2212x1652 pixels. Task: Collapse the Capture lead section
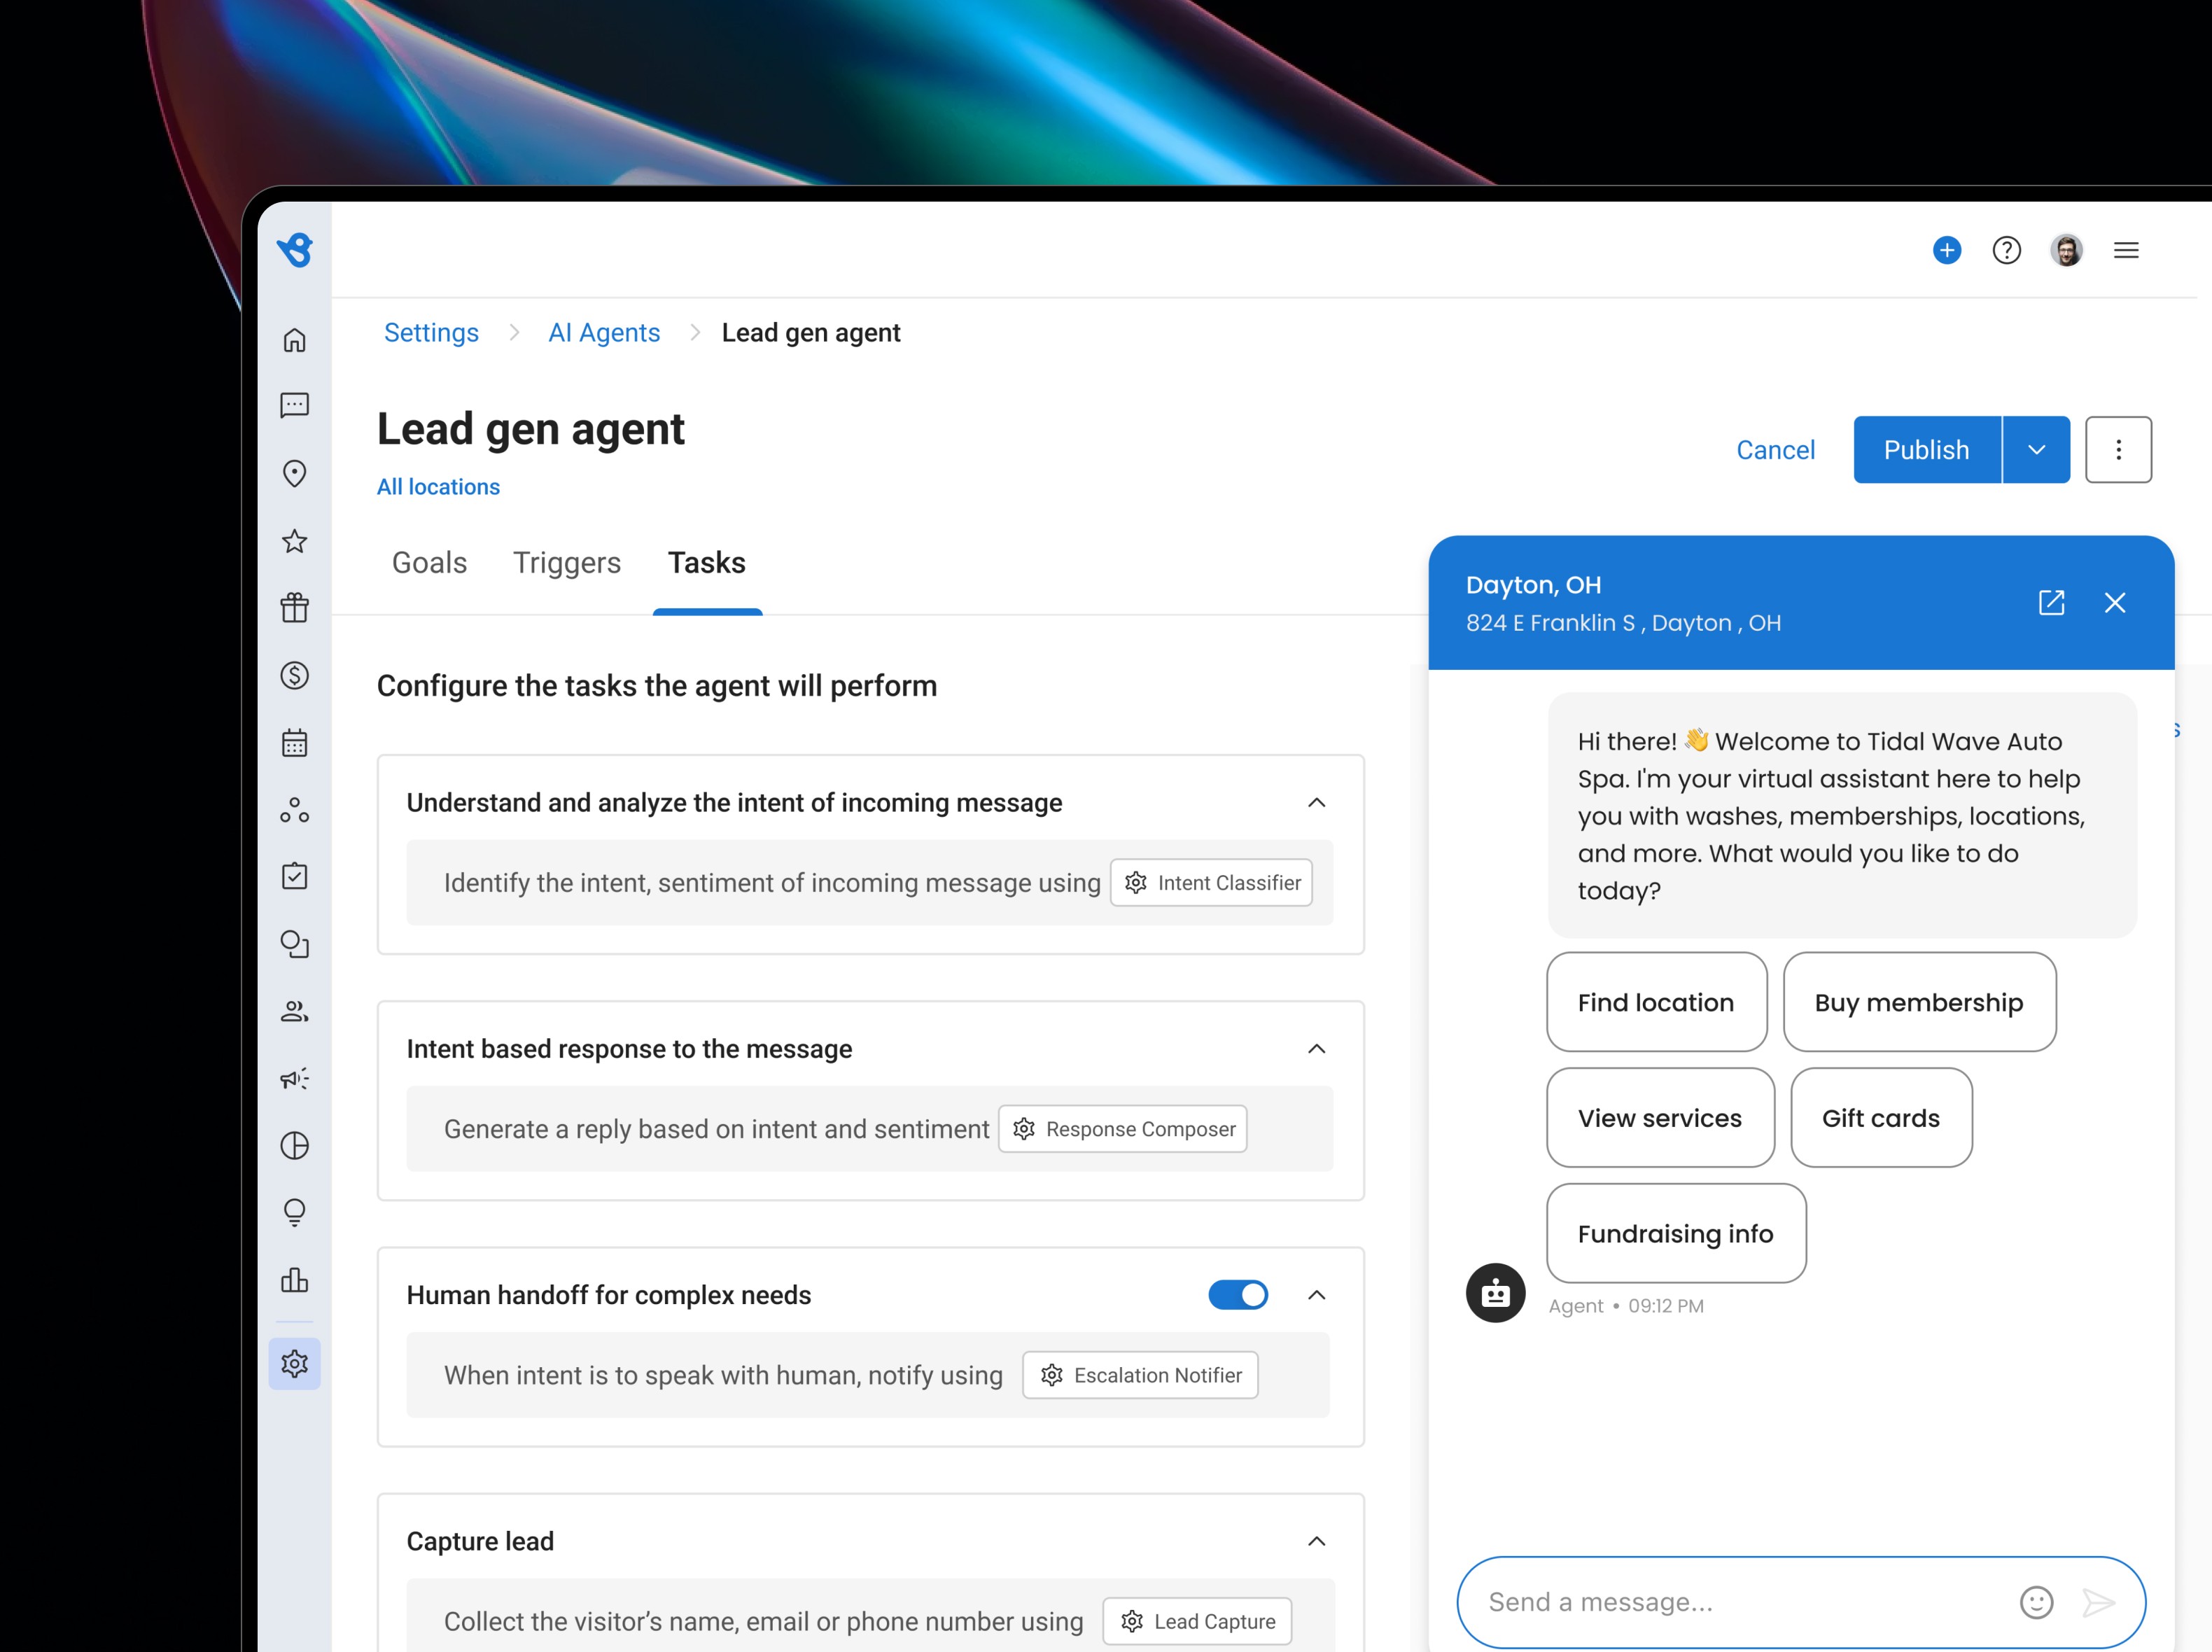(1316, 1541)
